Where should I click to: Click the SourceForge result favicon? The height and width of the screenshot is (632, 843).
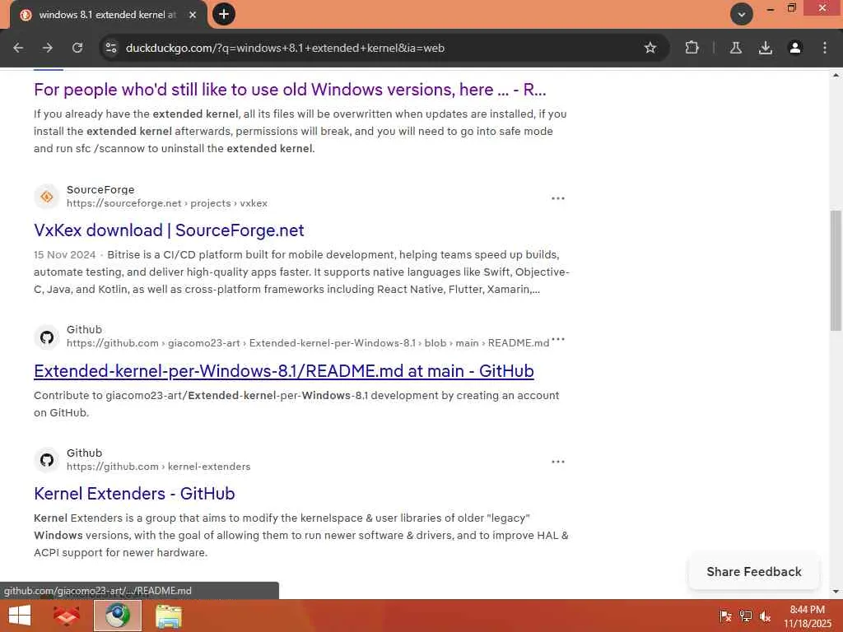tap(47, 197)
